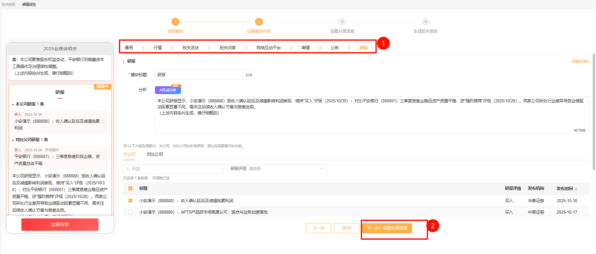The image size is (596, 254).
Task: Open the 舆情 module tab
Action: point(306,48)
